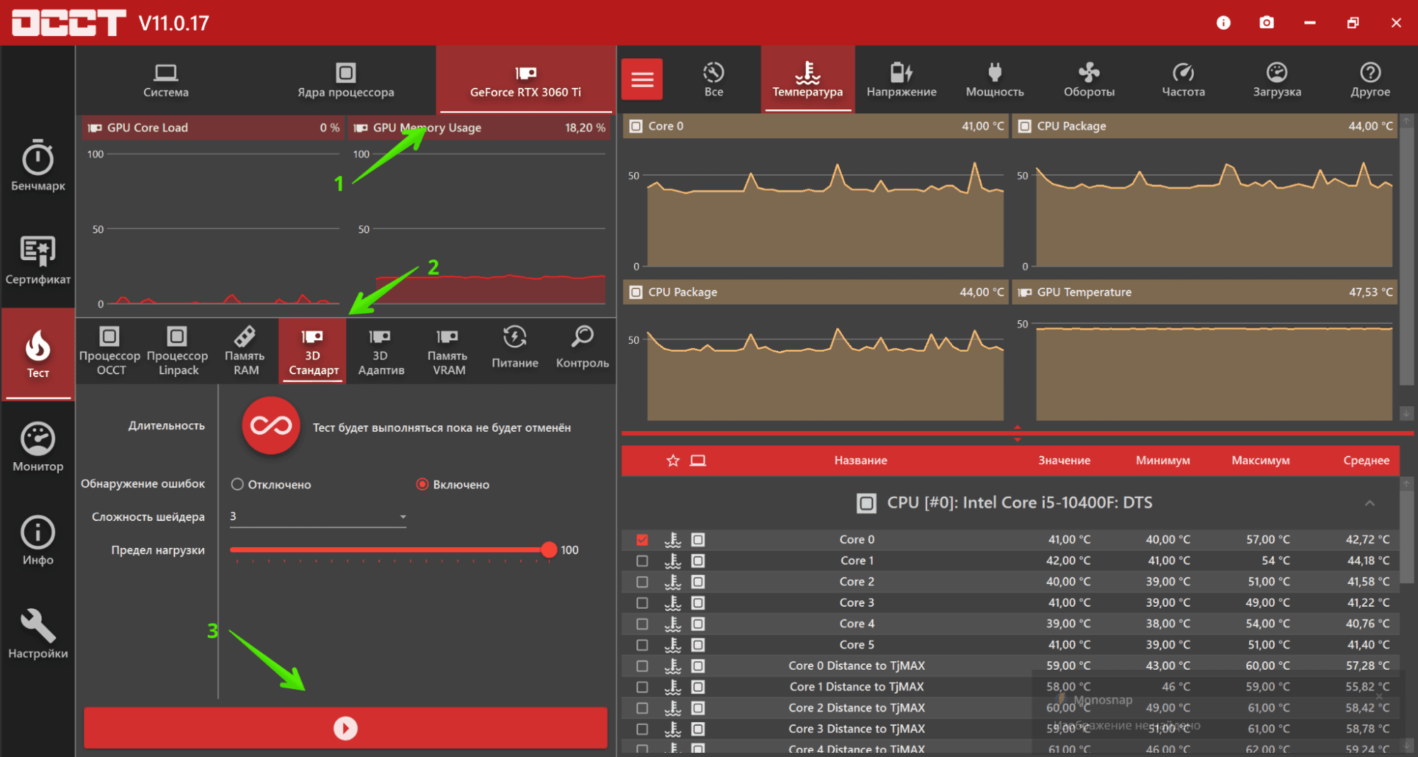The image size is (1418, 757).
Task: Click the graph icon in Core 5 row
Action: pyautogui.click(x=698, y=645)
